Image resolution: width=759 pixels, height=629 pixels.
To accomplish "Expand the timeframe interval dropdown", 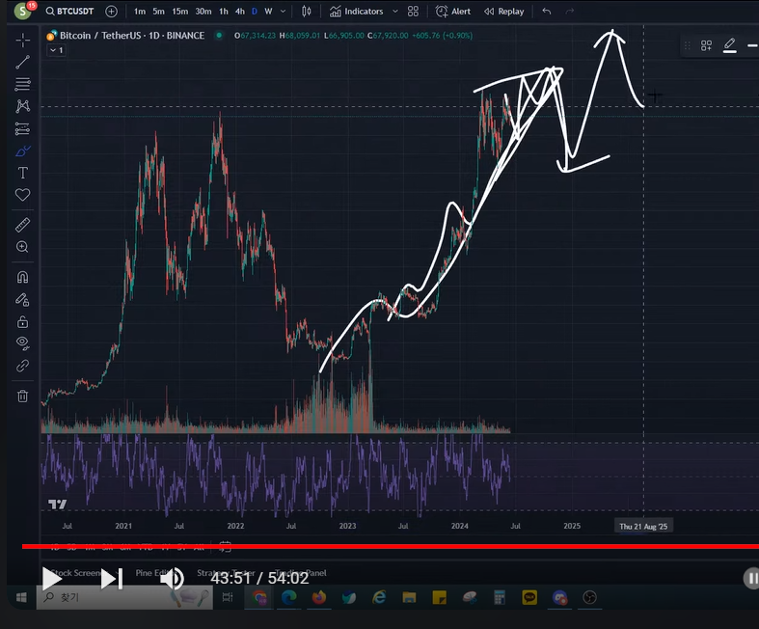I will 284,12.
